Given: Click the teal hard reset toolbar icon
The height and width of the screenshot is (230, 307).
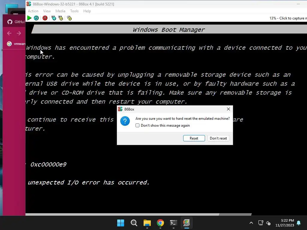Looking at the screenshot, I should click(x=36, y=18).
